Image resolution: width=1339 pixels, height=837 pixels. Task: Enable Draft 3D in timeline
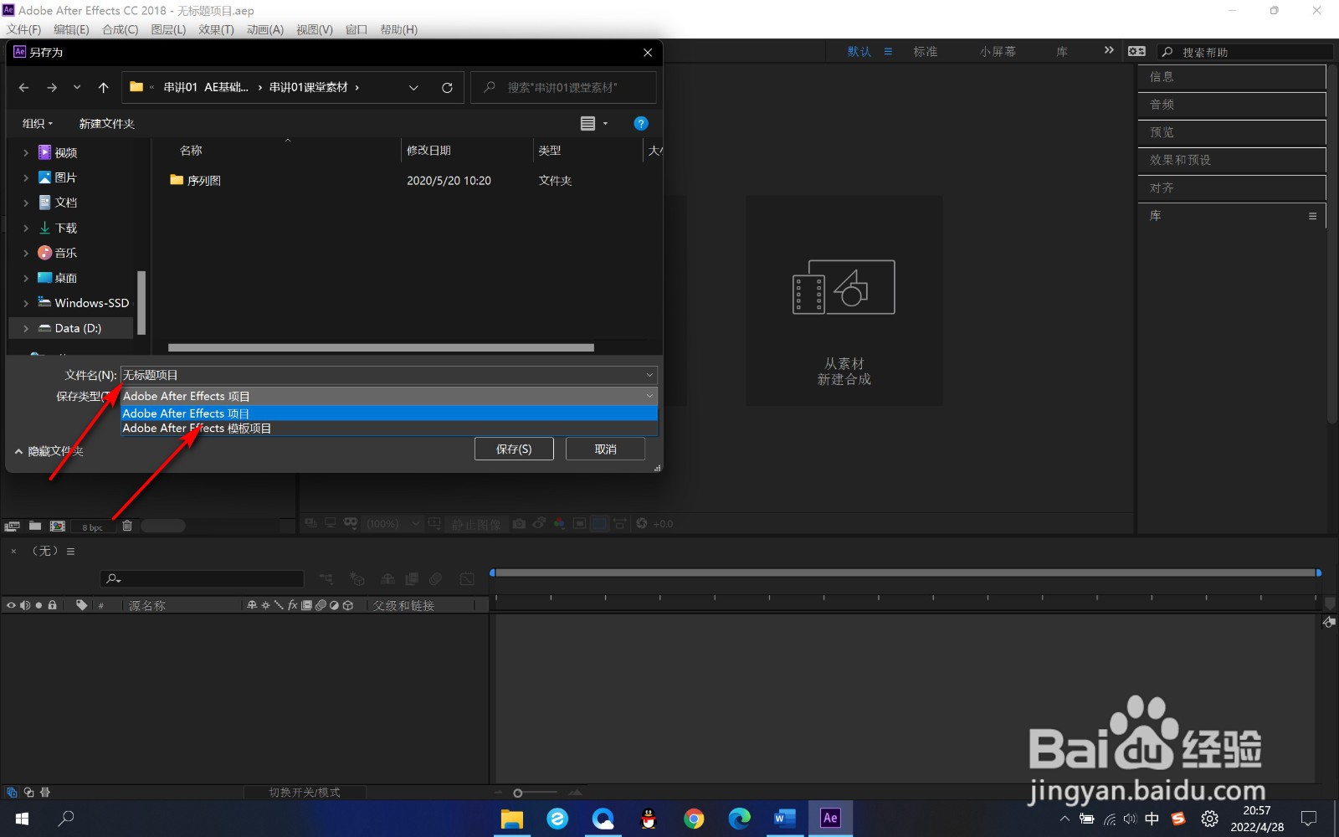357,578
